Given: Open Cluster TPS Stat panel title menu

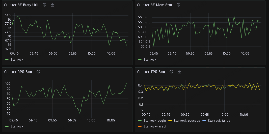Looking at the screenshot, I should tap(151, 72).
